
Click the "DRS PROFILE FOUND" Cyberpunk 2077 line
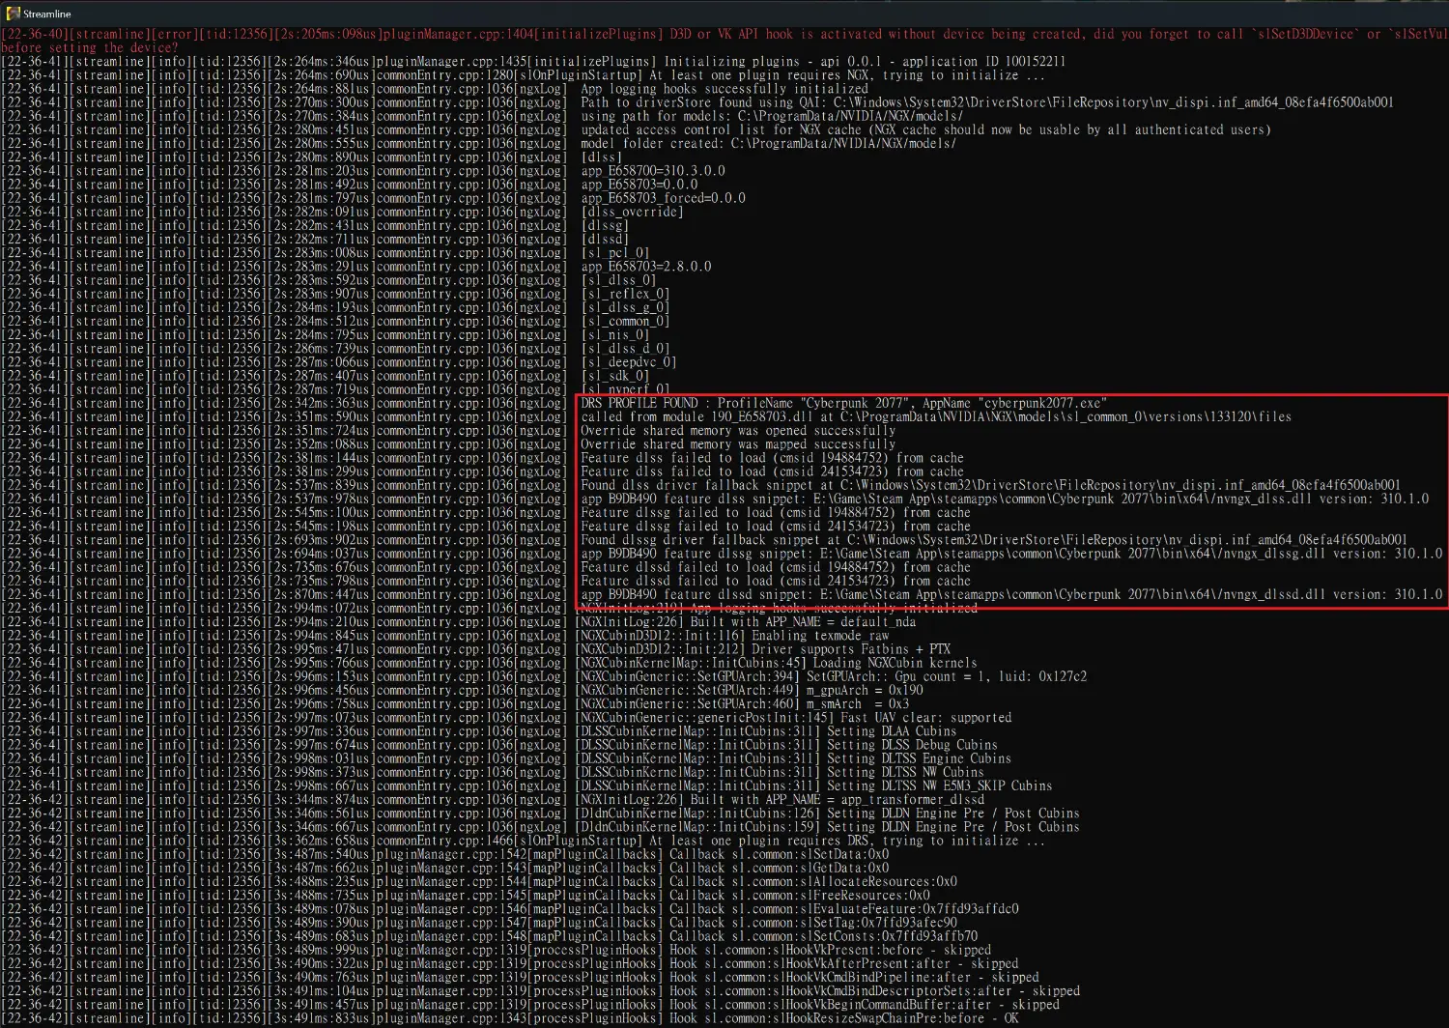tap(843, 403)
